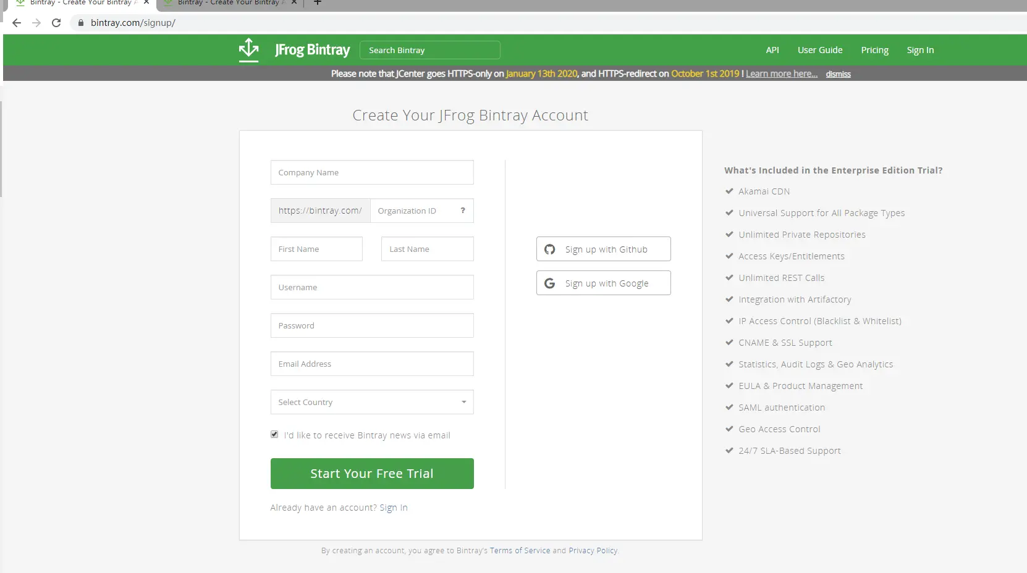The width and height of the screenshot is (1027, 573).
Task: Click the Organization ID help question mark
Action: 462,211
